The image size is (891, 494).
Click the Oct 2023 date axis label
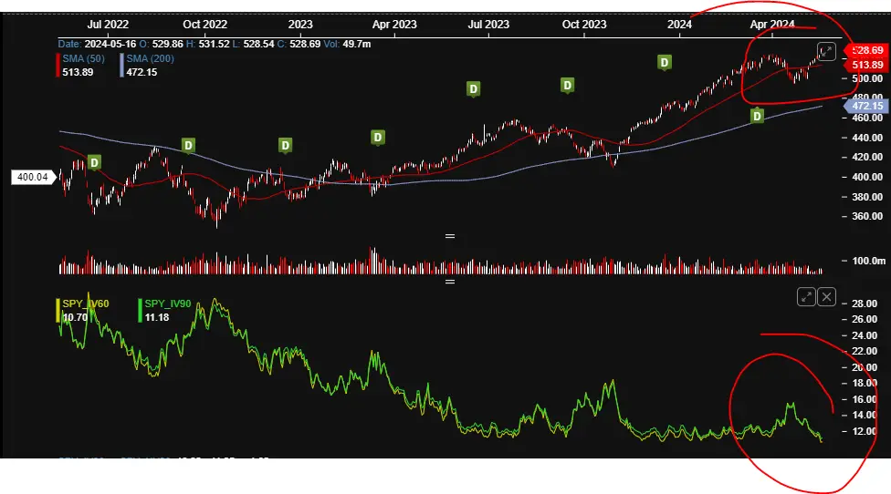coord(584,25)
